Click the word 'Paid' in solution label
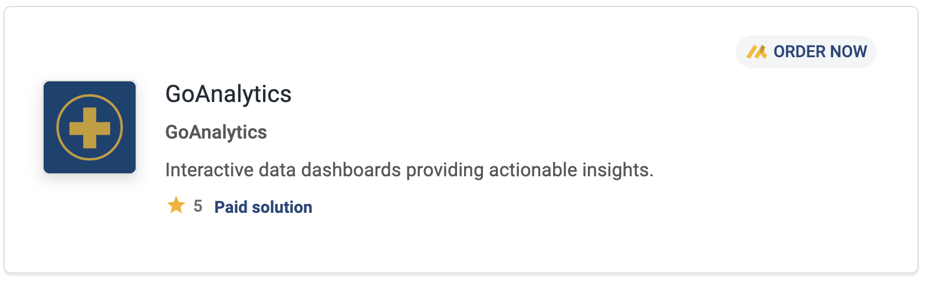 [231, 207]
